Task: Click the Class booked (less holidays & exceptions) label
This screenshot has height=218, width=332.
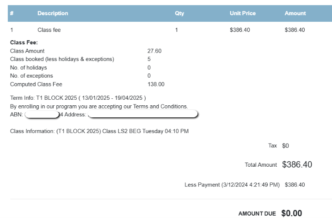Action: click(x=62, y=59)
